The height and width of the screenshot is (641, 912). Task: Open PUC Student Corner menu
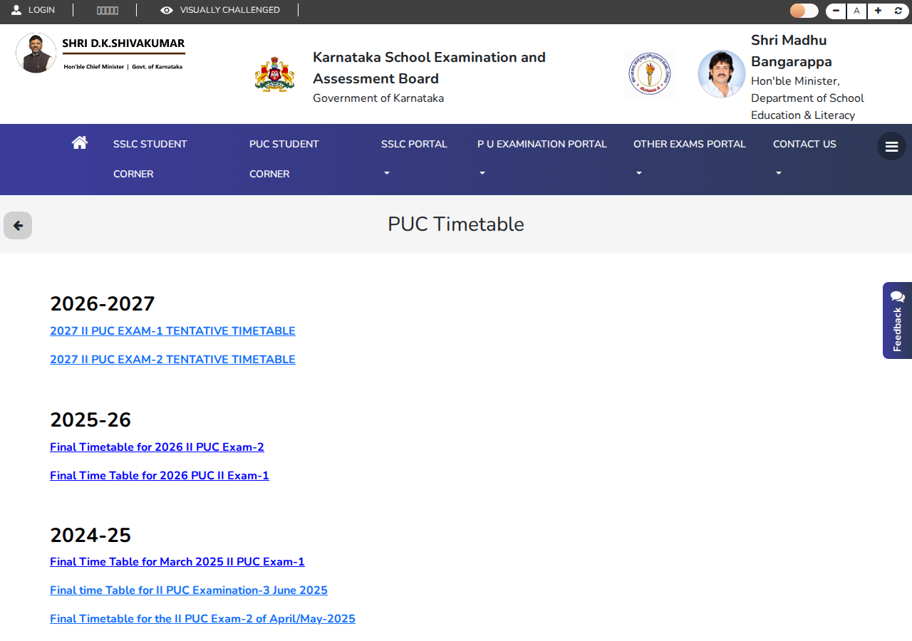click(x=284, y=159)
